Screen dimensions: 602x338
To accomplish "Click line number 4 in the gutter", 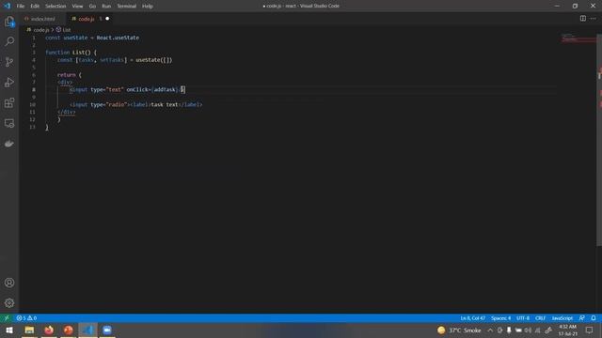I will [34, 60].
